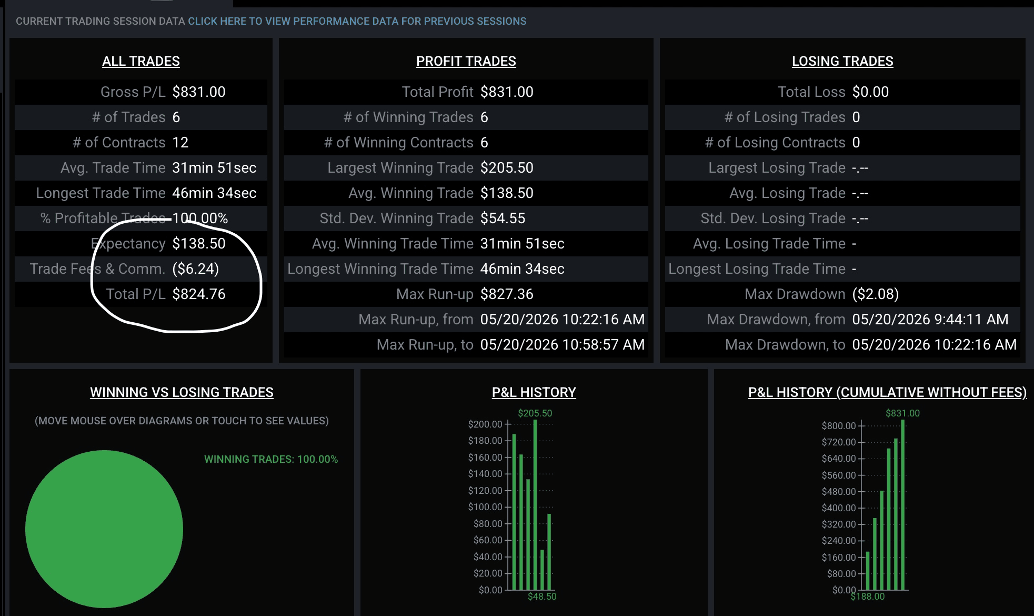Click the PROFIT TRADES heading
The height and width of the screenshot is (616, 1034).
466,61
